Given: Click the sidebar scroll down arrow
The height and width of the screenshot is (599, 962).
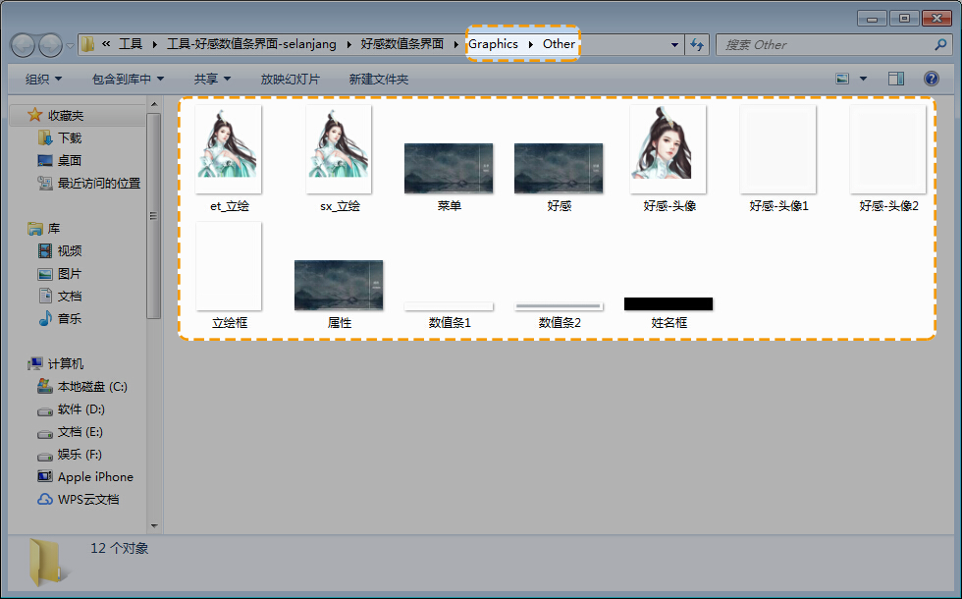Looking at the screenshot, I should 154,526.
